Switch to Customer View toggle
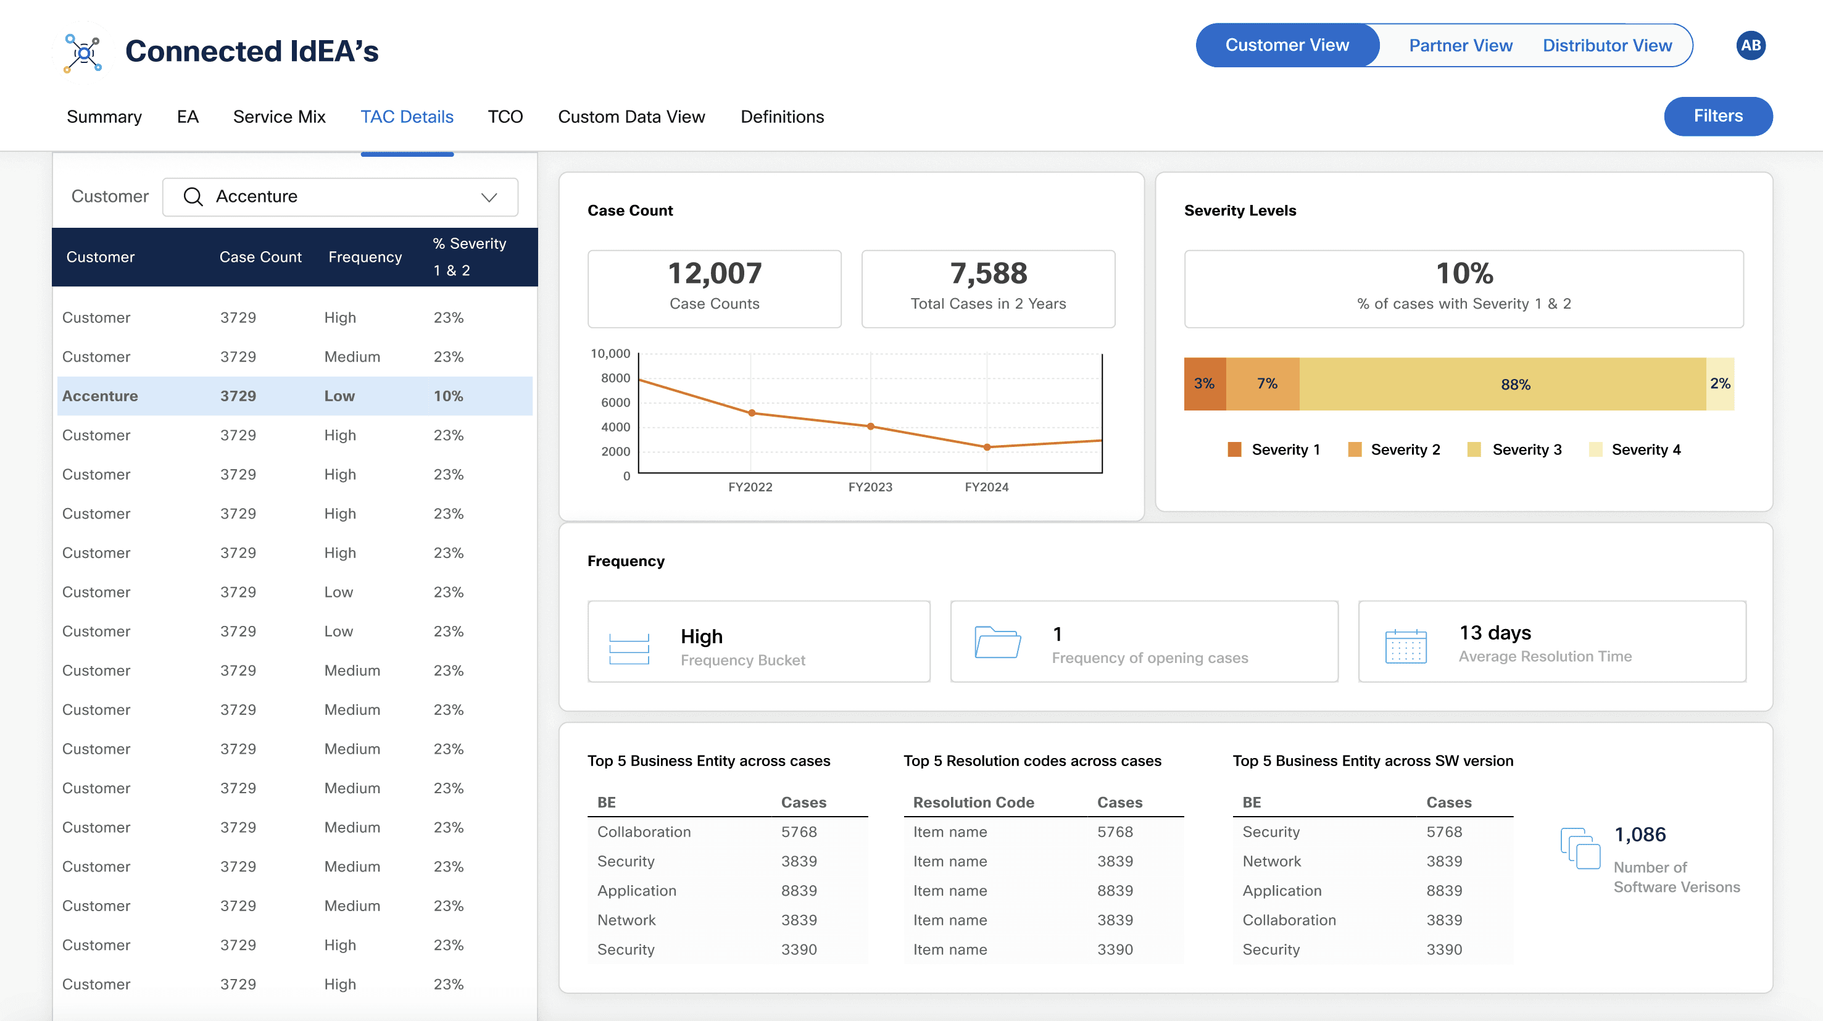The image size is (1823, 1021). click(x=1287, y=45)
